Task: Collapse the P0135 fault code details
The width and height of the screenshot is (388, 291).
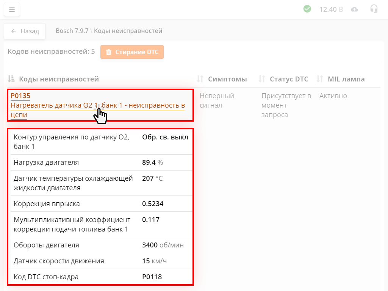Action: 20,96
